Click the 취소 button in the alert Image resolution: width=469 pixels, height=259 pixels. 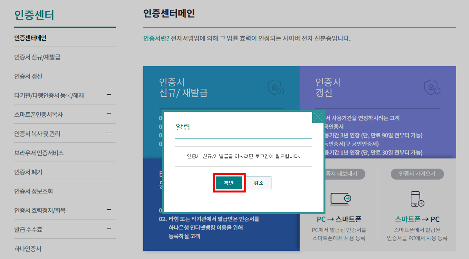click(x=258, y=182)
